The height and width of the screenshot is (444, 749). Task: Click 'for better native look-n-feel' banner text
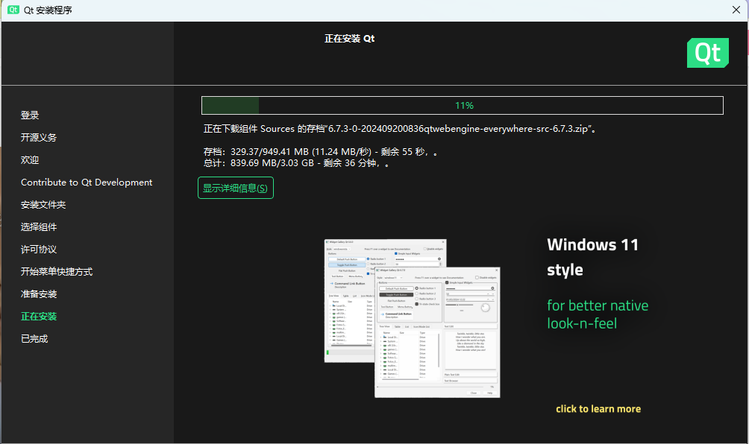[598, 314]
